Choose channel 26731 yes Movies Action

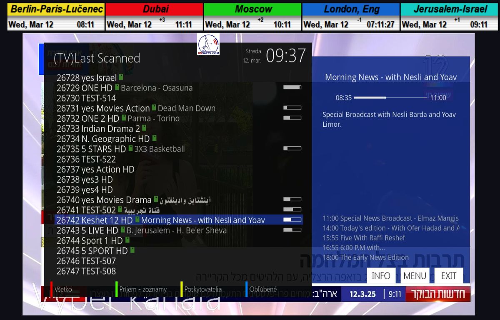tap(103, 108)
